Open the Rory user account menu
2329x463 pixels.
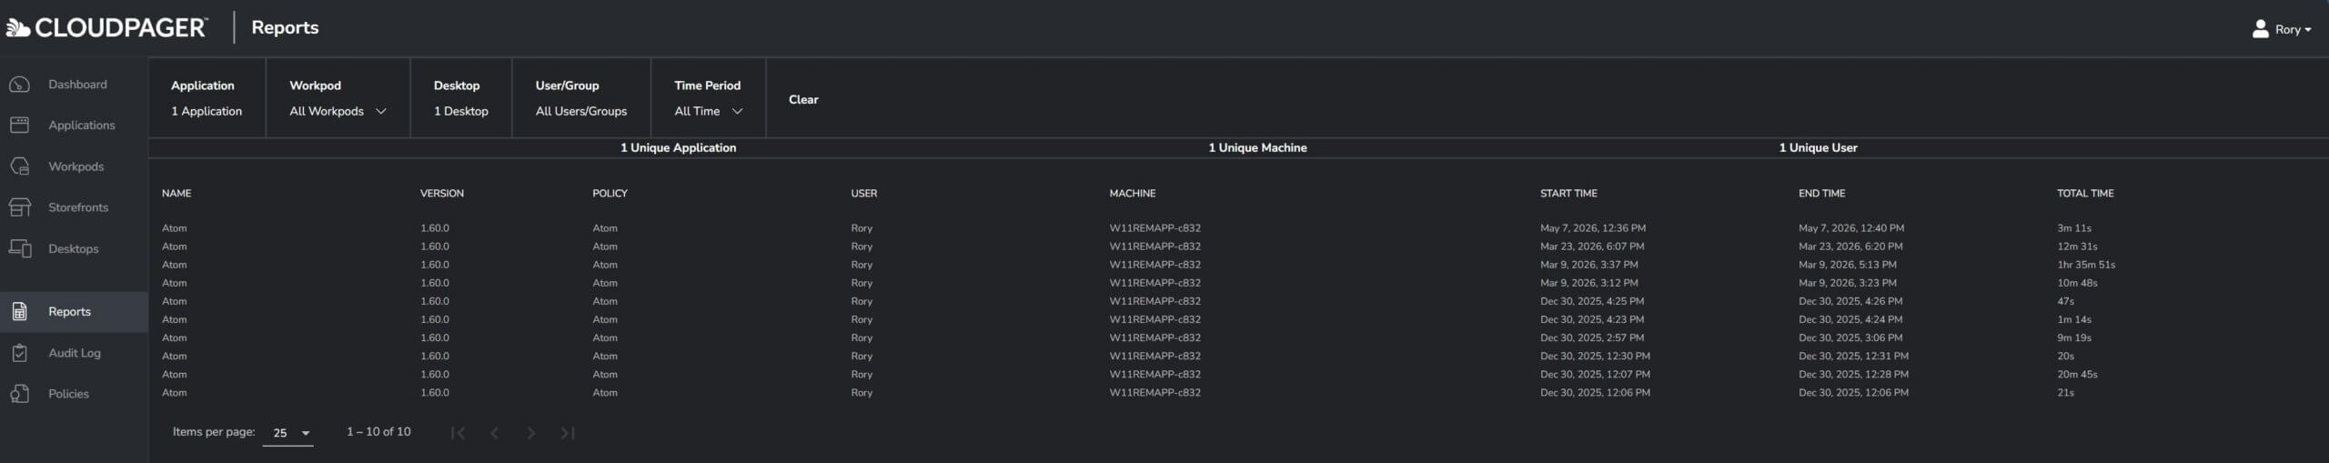[2282, 29]
